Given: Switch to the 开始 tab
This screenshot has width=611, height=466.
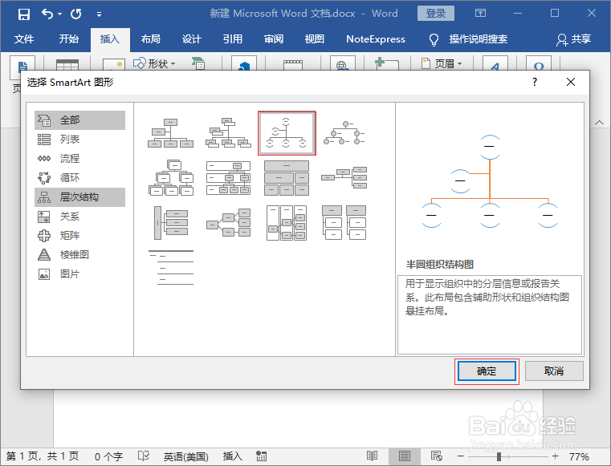Looking at the screenshot, I should coord(68,39).
